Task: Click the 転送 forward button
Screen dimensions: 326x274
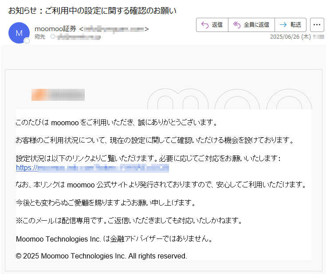Action: [x=291, y=25]
